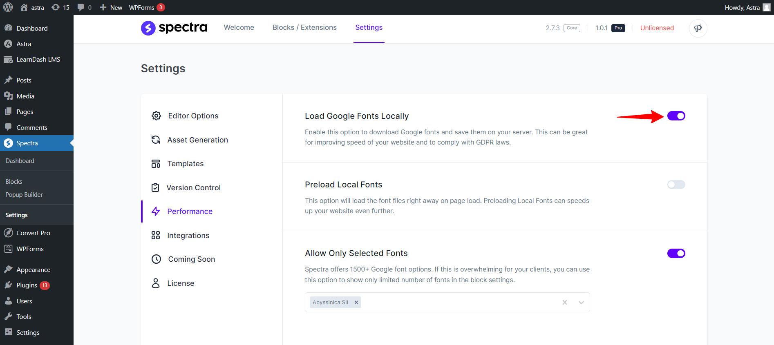Open the New content menu in admin bar
The width and height of the screenshot is (774, 345).
pos(111,7)
